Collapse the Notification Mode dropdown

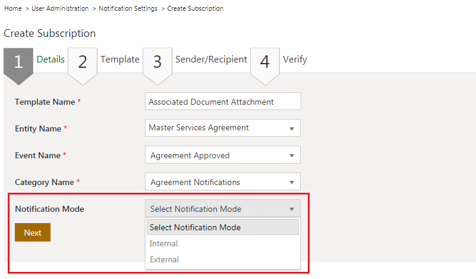(222, 209)
